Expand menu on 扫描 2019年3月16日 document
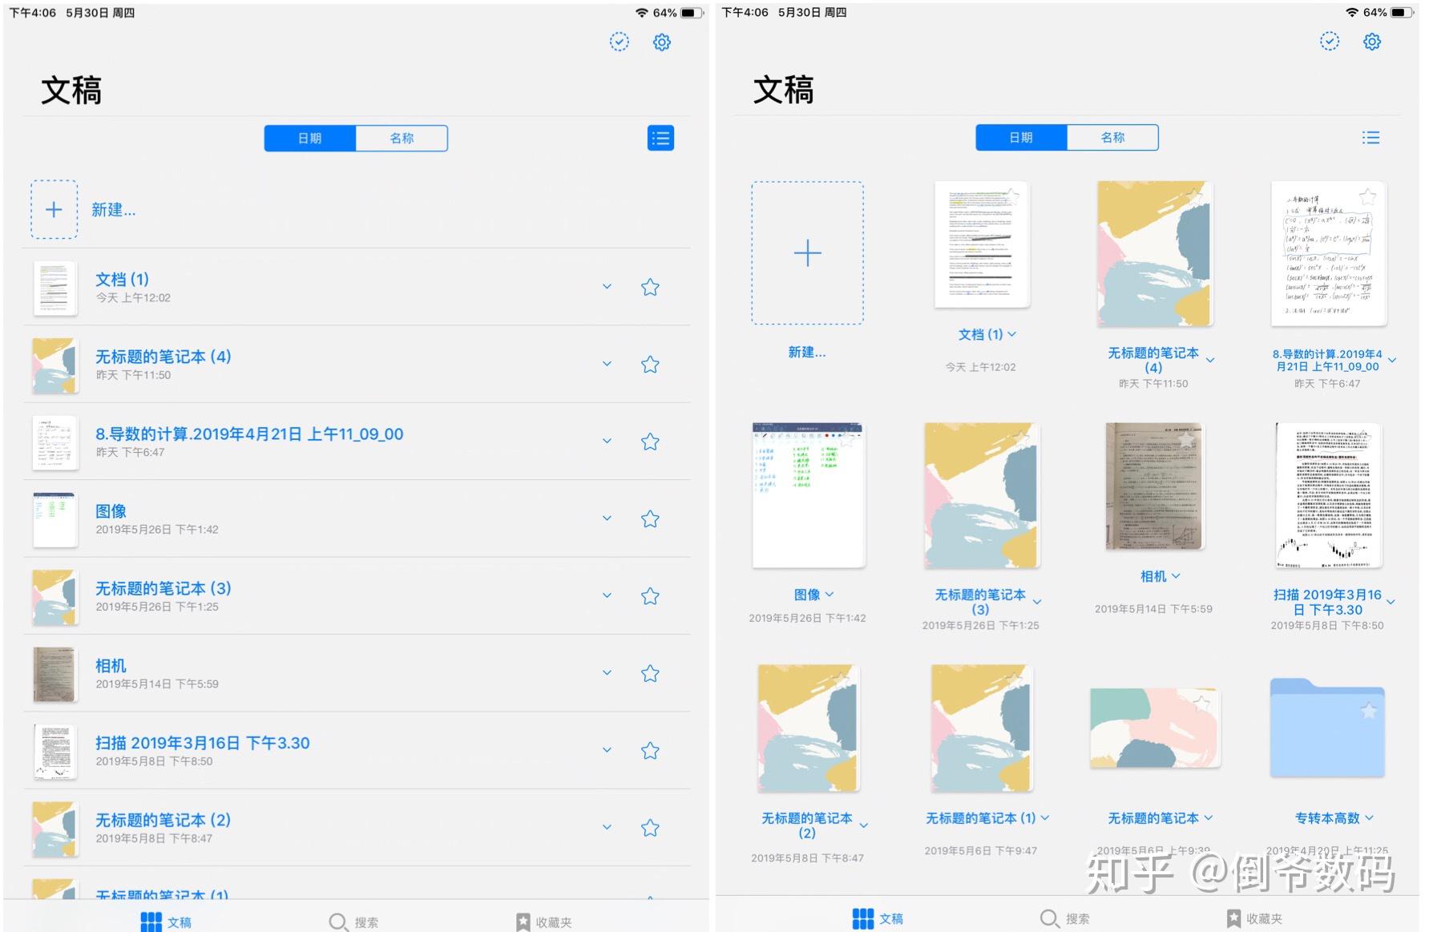The width and height of the screenshot is (1433, 932). point(607,750)
